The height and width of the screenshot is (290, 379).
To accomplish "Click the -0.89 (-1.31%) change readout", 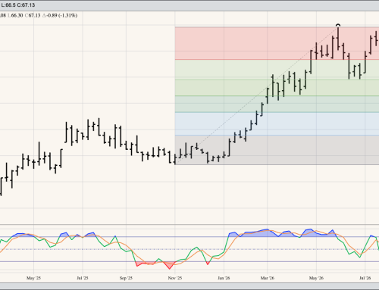I will click(x=60, y=15).
